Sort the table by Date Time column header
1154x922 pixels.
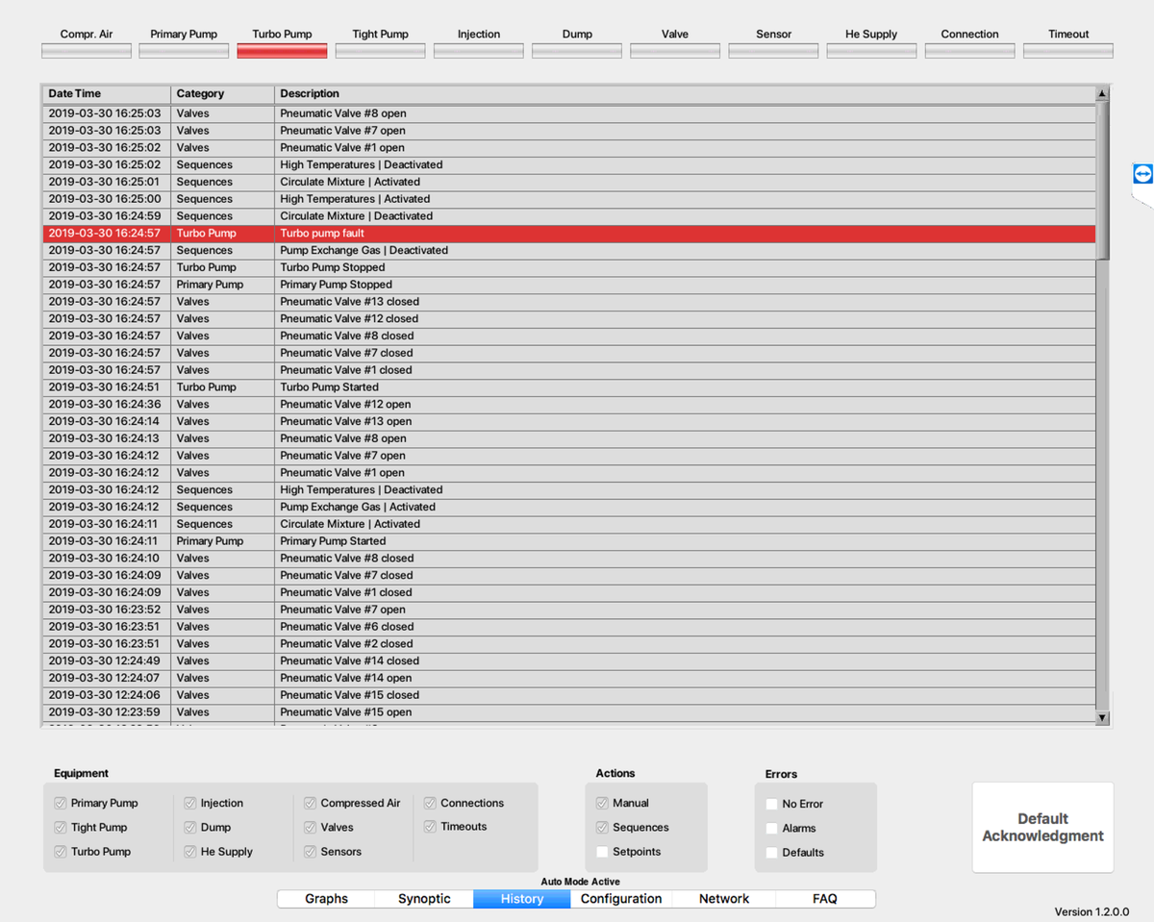click(x=106, y=93)
